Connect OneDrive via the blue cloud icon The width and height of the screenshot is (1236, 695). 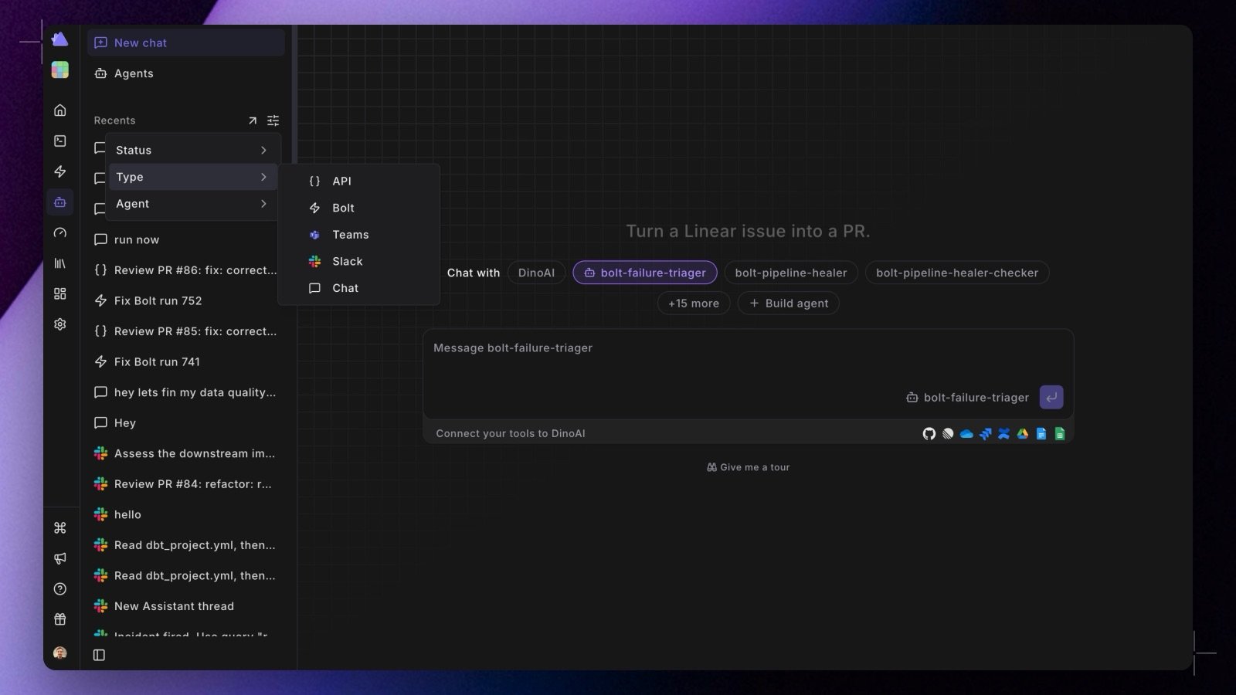coord(966,434)
